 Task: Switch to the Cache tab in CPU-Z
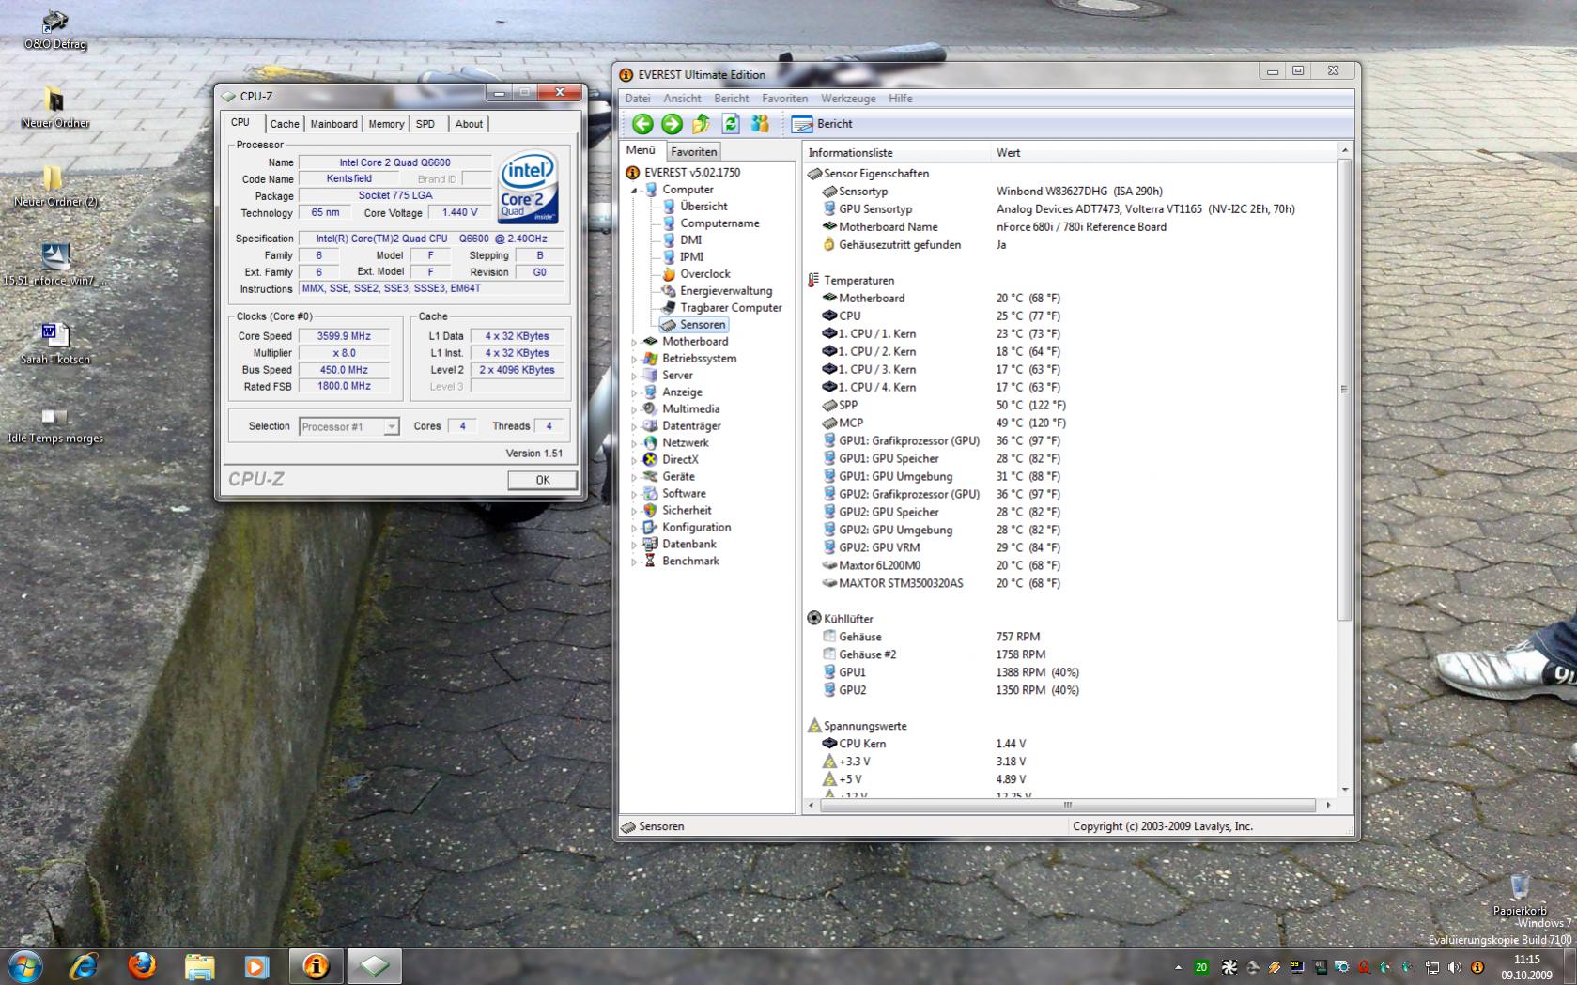(285, 124)
